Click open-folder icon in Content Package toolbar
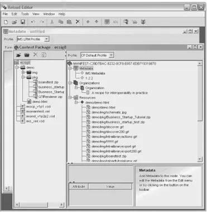This screenshot has height=212, width=207. point(18,55)
